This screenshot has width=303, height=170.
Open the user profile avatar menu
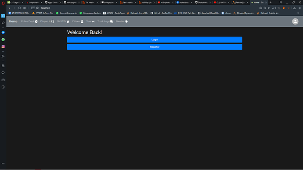[x=295, y=21]
